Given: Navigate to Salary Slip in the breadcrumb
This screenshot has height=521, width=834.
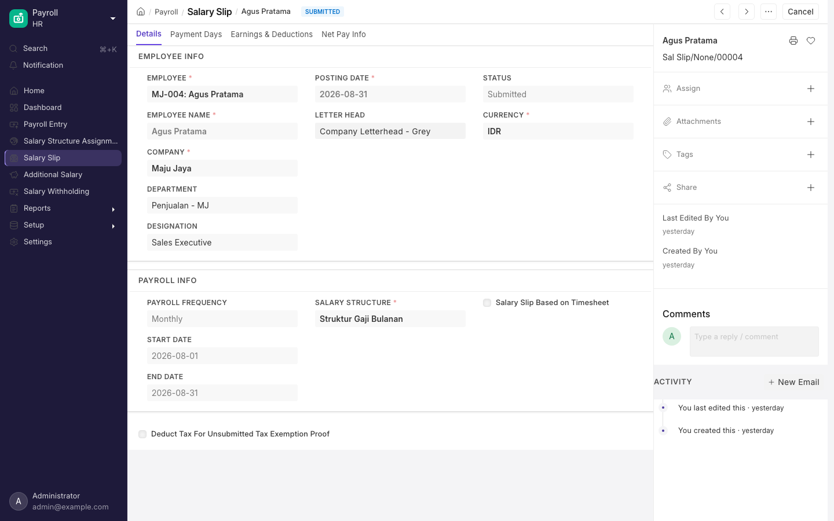Looking at the screenshot, I should [x=210, y=12].
